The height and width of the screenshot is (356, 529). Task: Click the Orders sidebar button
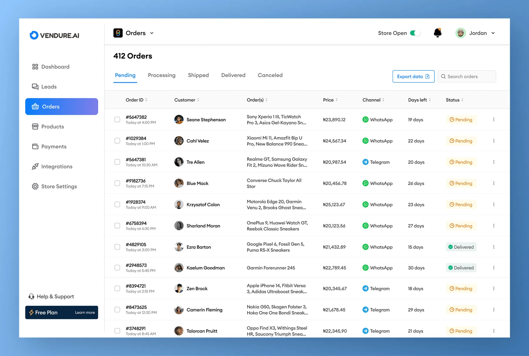coord(62,106)
